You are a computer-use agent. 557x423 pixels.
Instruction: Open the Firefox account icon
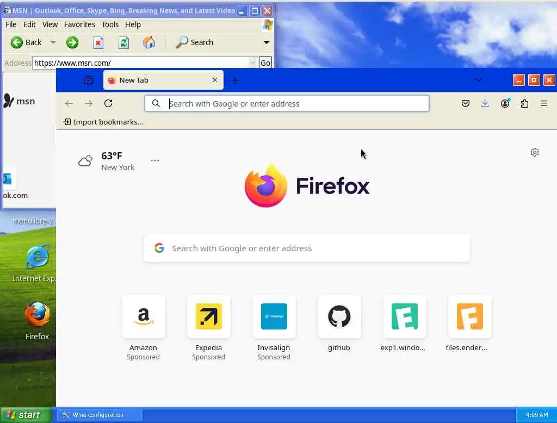pyautogui.click(x=505, y=103)
